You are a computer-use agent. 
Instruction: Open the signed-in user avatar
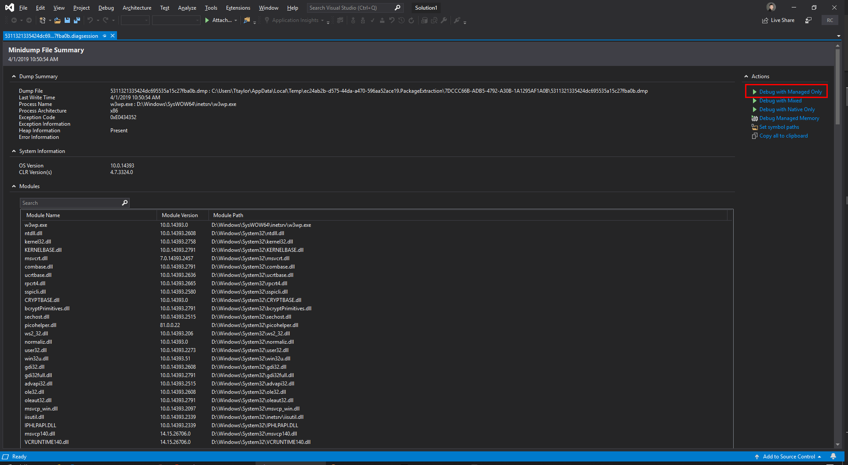[771, 7]
